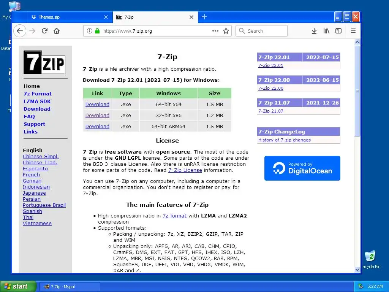Read the 7-Zip License link
Viewport: 389px width, 292px height.
point(185,170)
